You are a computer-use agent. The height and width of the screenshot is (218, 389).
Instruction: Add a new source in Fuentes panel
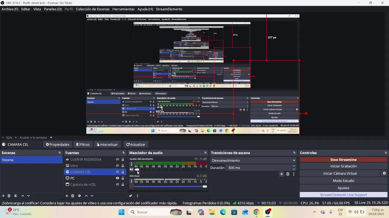[67, 196]
